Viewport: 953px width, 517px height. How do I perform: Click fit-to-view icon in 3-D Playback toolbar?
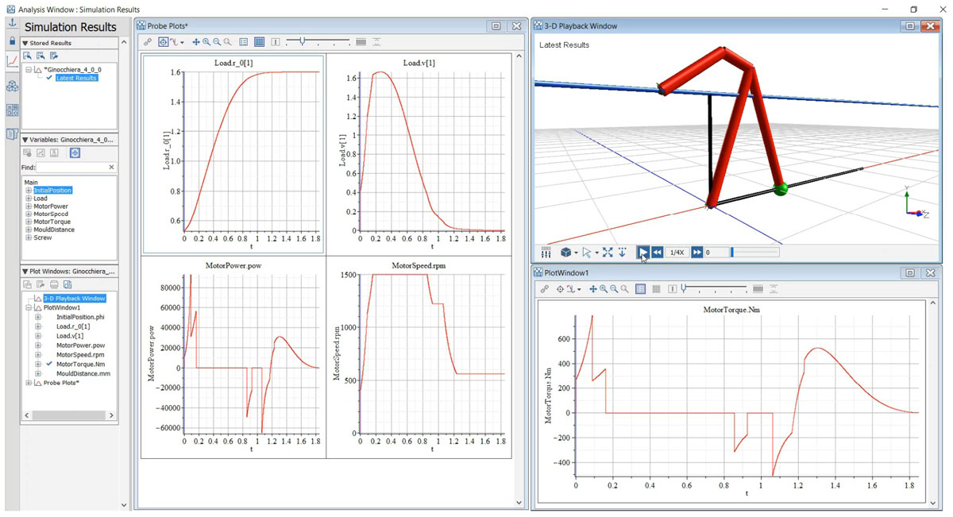point(608,253)
